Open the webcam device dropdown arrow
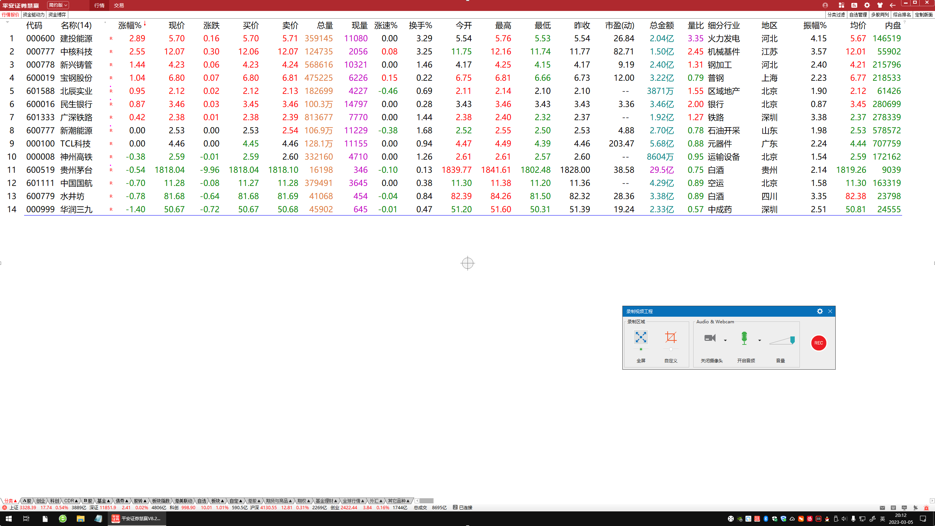 pyautogui.click(x=725, y=340)
